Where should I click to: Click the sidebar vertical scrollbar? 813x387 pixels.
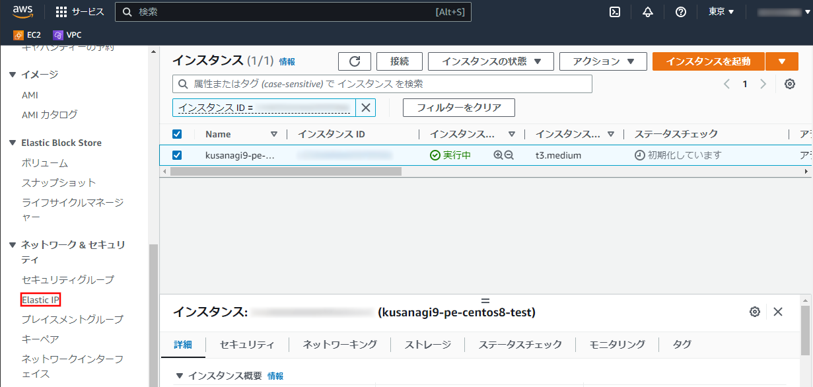[x=153, y=316]
